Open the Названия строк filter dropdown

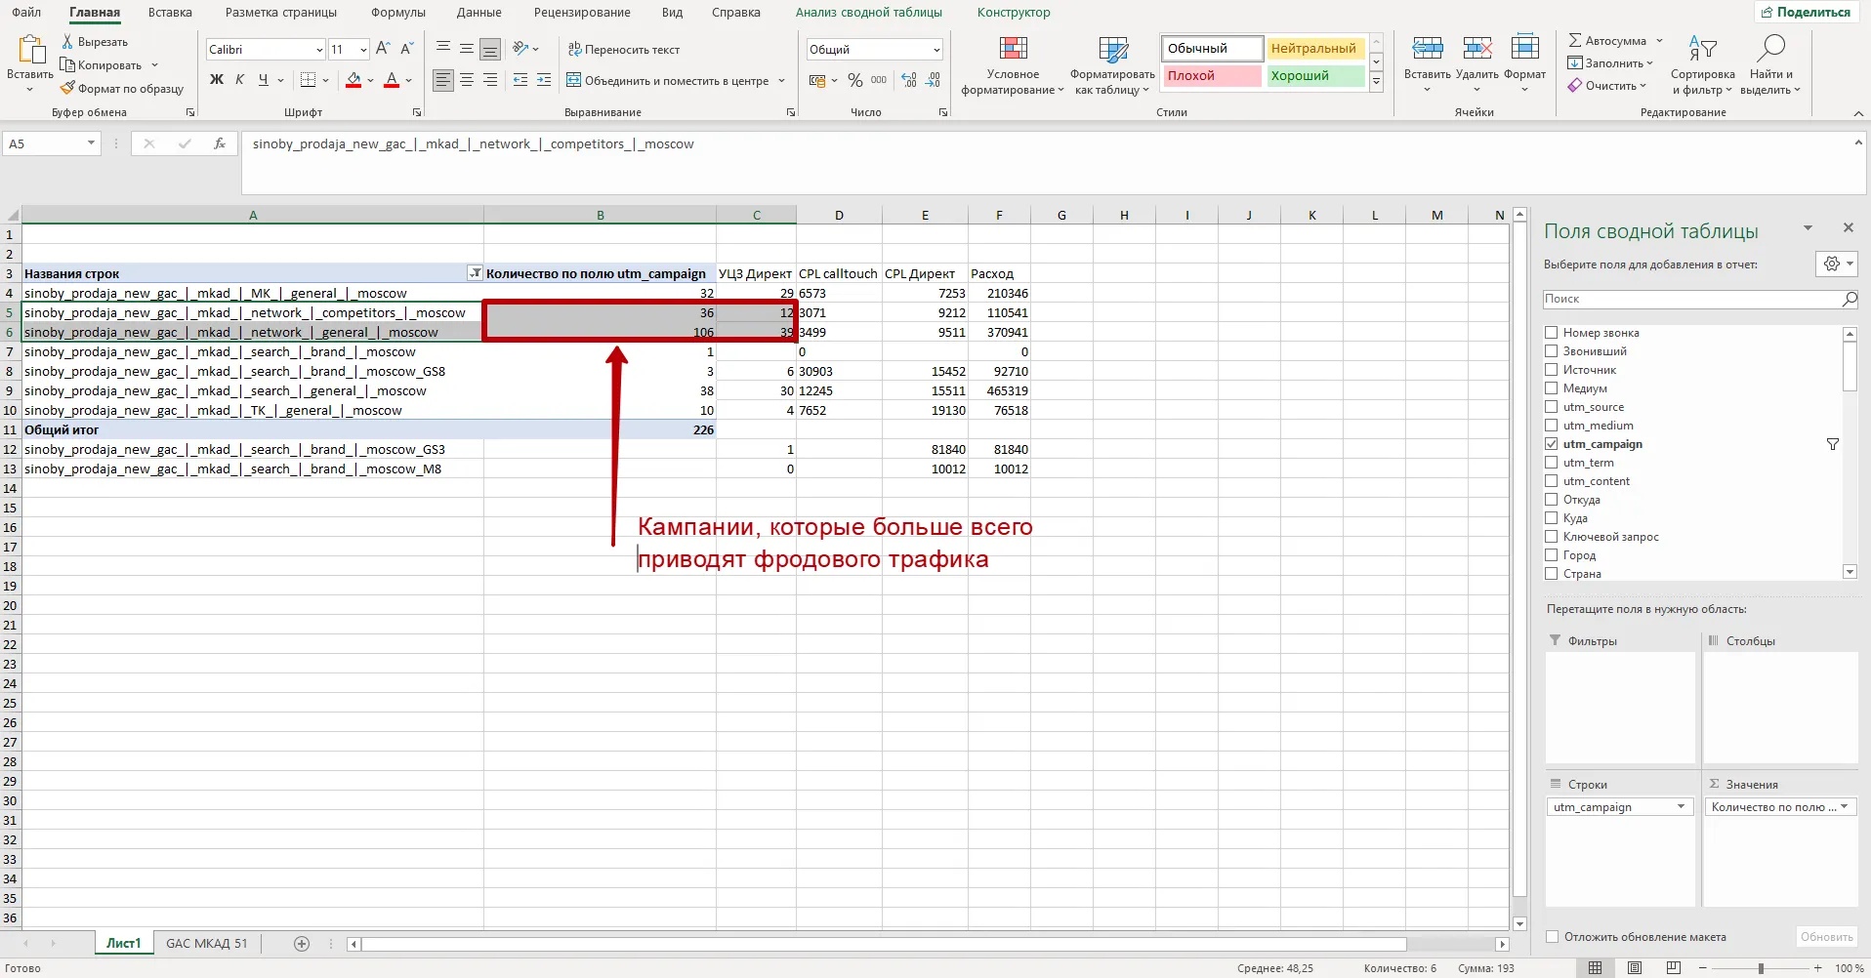coord(475,273)
